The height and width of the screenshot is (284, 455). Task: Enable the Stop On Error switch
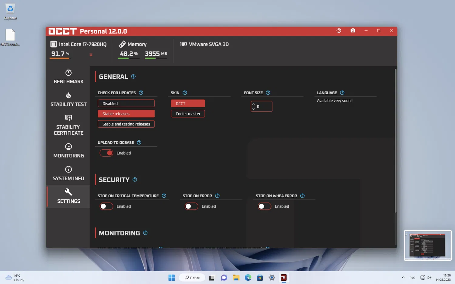tap(191, 206)
